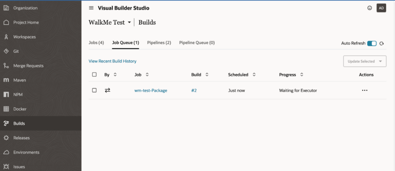Switch to the Pipelines (2) tab
The width and height of the screenshot is (395, 171).
[x=159, y=42]
